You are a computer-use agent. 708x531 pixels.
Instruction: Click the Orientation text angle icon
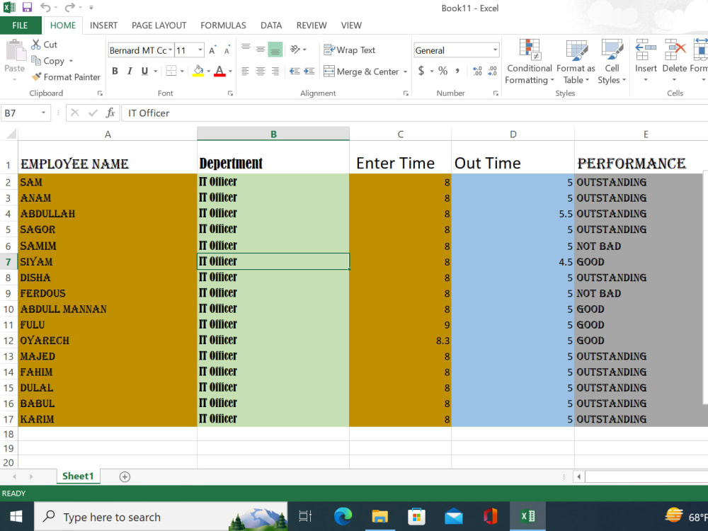295,50
